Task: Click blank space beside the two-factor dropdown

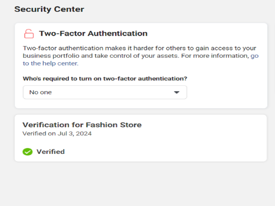Action: click(226, 92)
